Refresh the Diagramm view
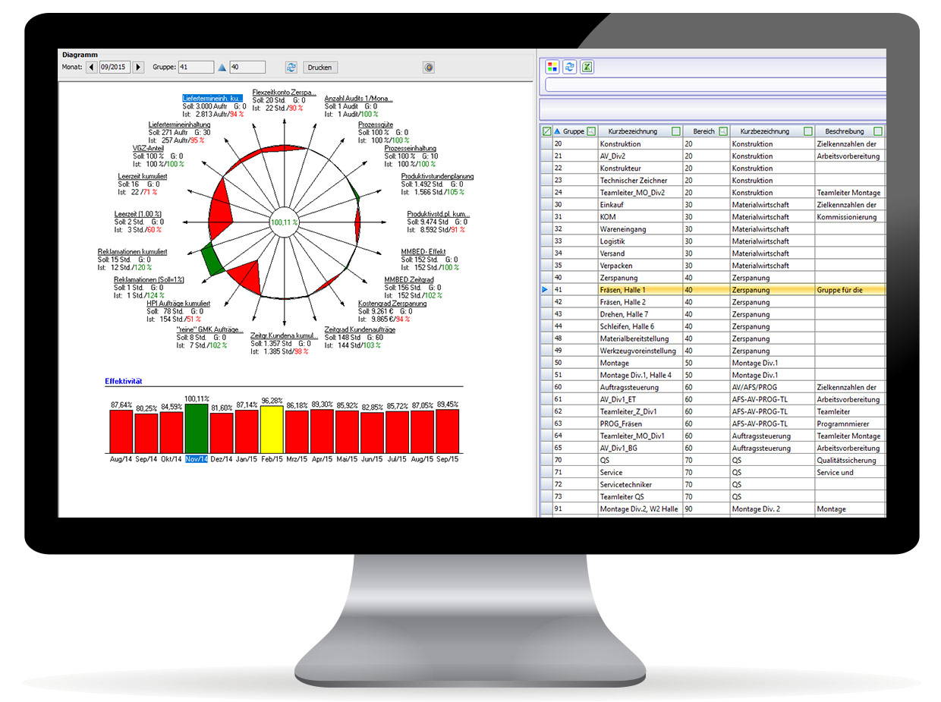Viewport: 941px width, 702px height. click(291, 68)
